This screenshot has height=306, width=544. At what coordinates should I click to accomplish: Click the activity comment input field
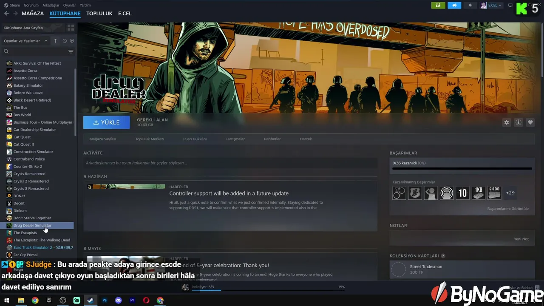(x=230, y=163)
